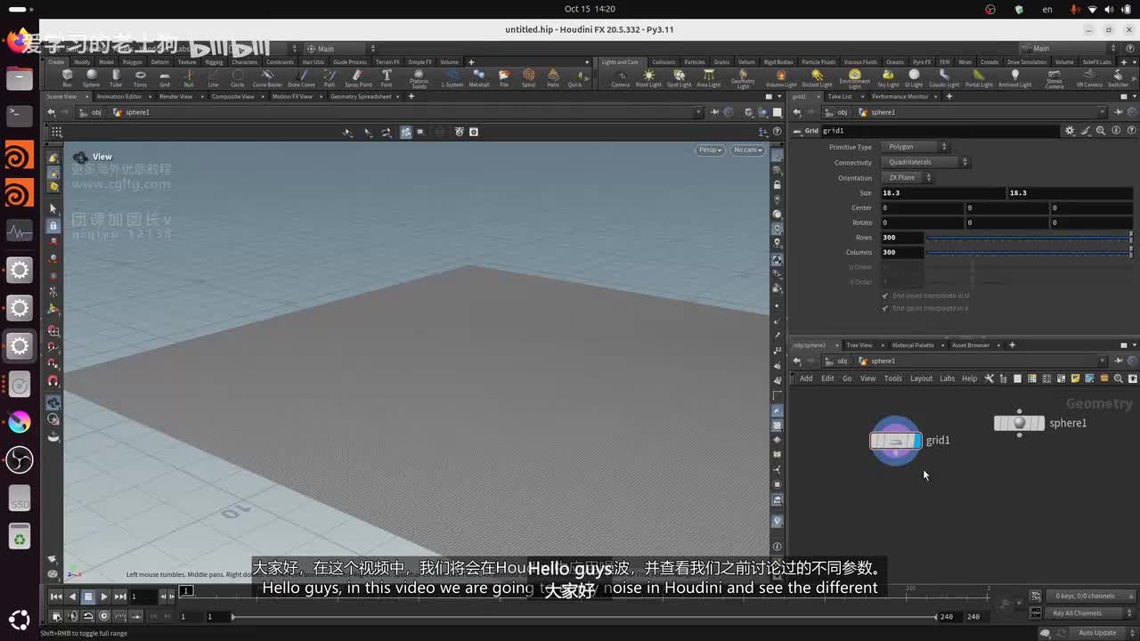This screenshot has width=1140, height=641.
Task: Open the Primitive Type dropdown
Action: [917, 147]
